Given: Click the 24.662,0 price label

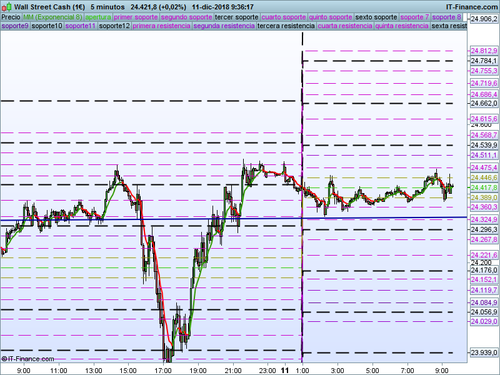Looking at the screenshot, I should point(484,103).
